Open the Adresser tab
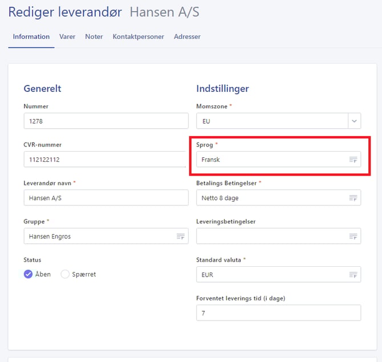382x362 pixels. point(188,36)
